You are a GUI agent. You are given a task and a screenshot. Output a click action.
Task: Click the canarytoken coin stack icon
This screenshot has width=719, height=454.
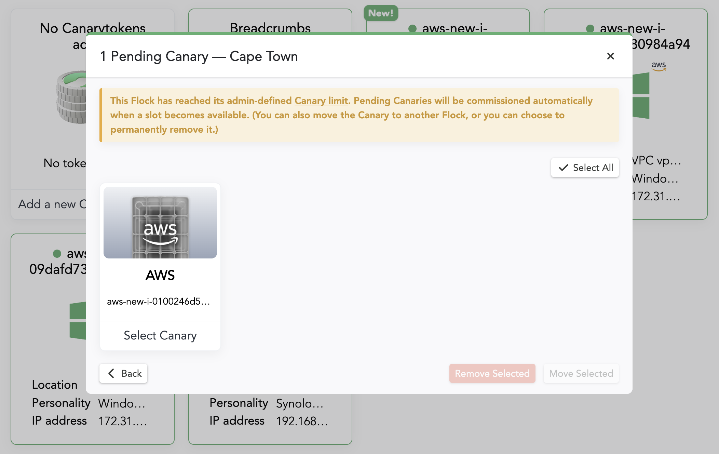(71, 97)
